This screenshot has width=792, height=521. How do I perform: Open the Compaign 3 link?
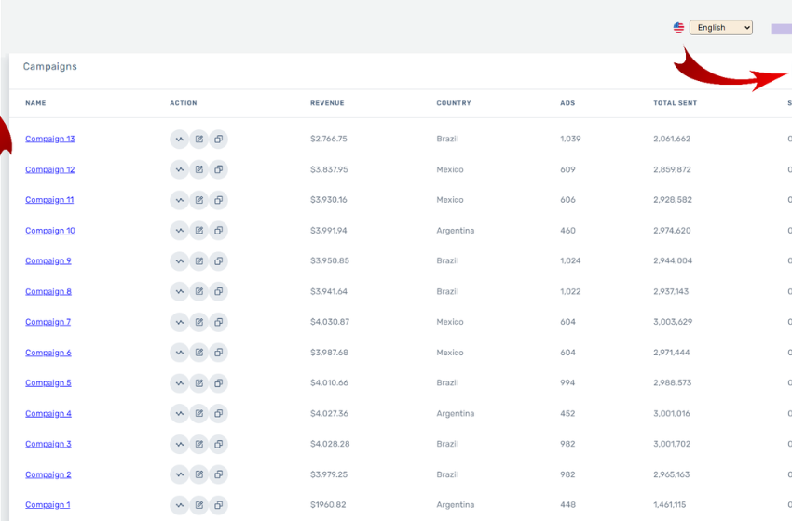coord(48,444)
